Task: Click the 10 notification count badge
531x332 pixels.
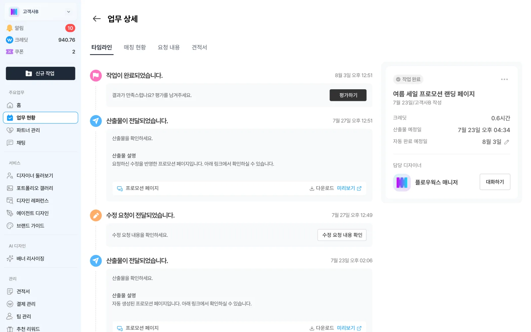Action: (x=70, y=28)
